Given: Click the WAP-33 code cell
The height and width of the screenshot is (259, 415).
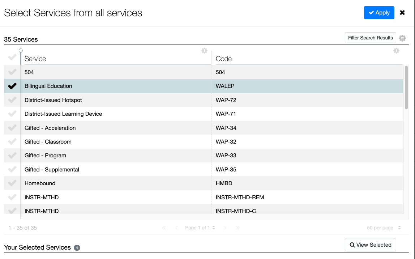Looking at the screenshot, I should tap(226, 156).
